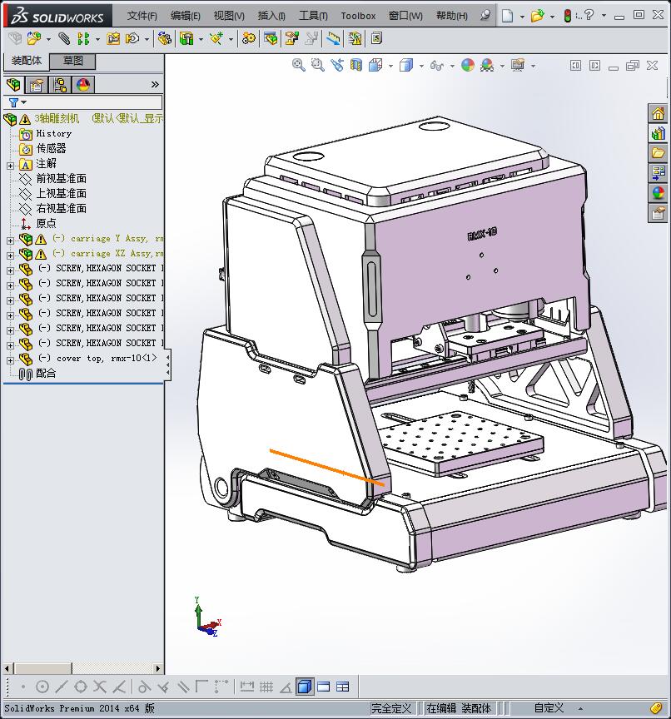Select the Zoom to Area tool
This screenshot has width=671, height=719.
click(x=317, y=65)
